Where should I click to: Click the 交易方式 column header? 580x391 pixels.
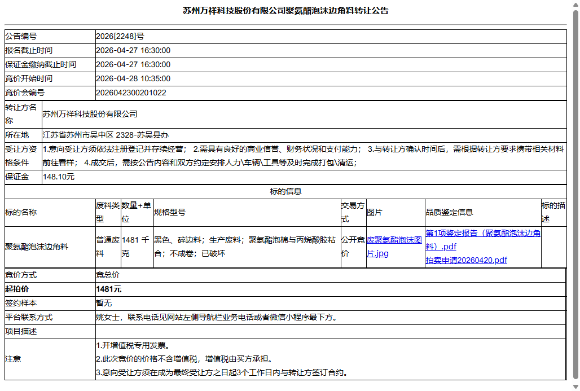pyautogui.click(x=353, y=212)
